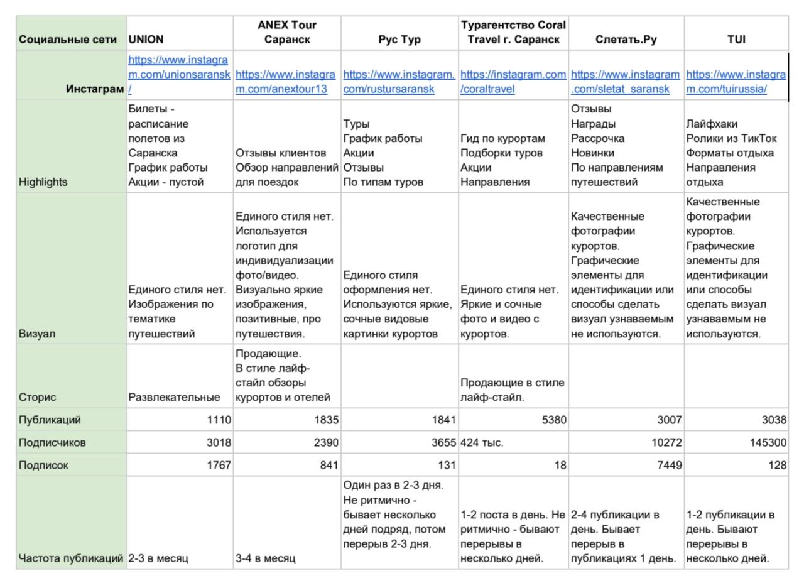Select the 'Публикаций' row label
Screen dimensions: 804x583
pyautogui.click(x=71, y=420)
